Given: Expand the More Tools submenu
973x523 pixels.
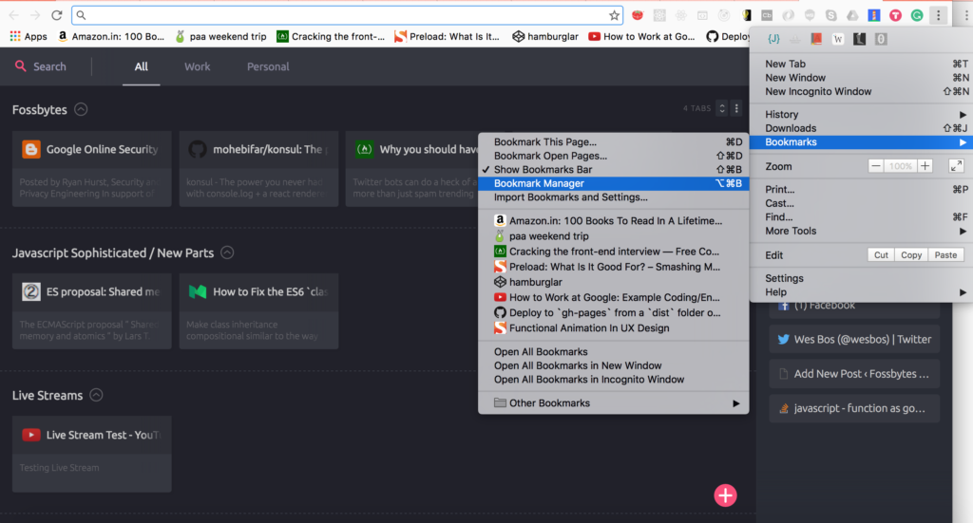Looking at the screenshot, I should pyautogui.click(x=860, y=232).
